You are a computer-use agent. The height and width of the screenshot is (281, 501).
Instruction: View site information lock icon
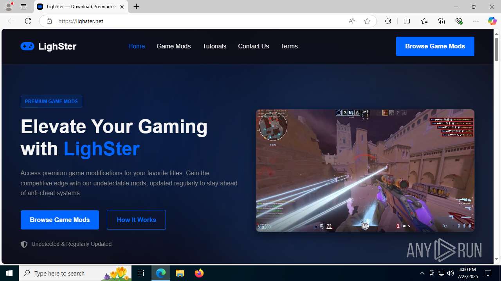point(49,21)
